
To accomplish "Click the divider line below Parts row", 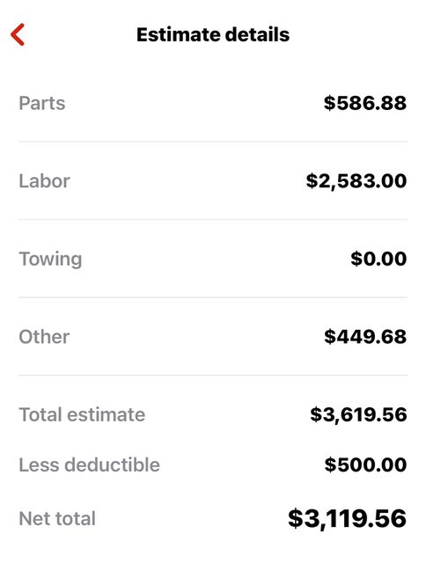I will pyautogui.click(x=213, y=142).
